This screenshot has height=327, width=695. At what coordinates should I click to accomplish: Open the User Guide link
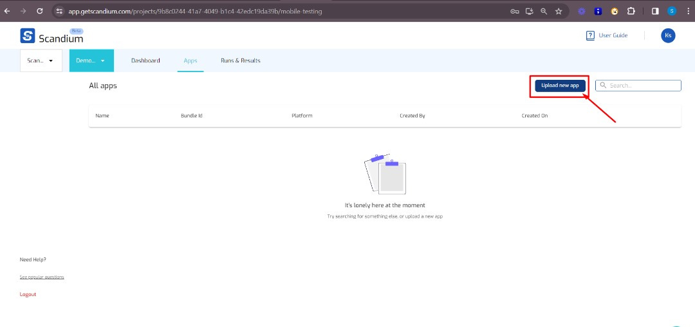point(613,35)
